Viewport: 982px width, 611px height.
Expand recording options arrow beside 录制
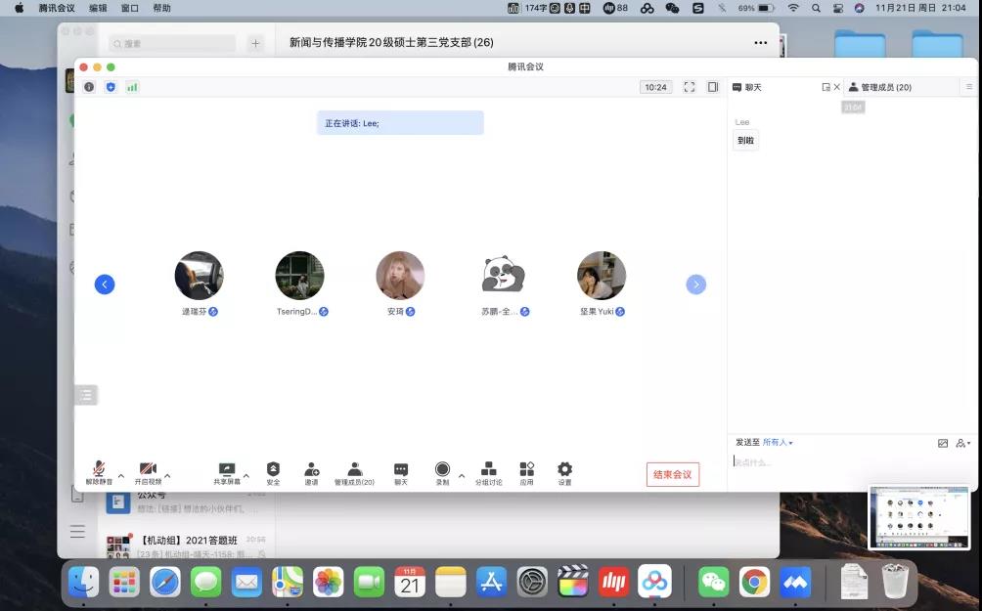click(462, 476)
